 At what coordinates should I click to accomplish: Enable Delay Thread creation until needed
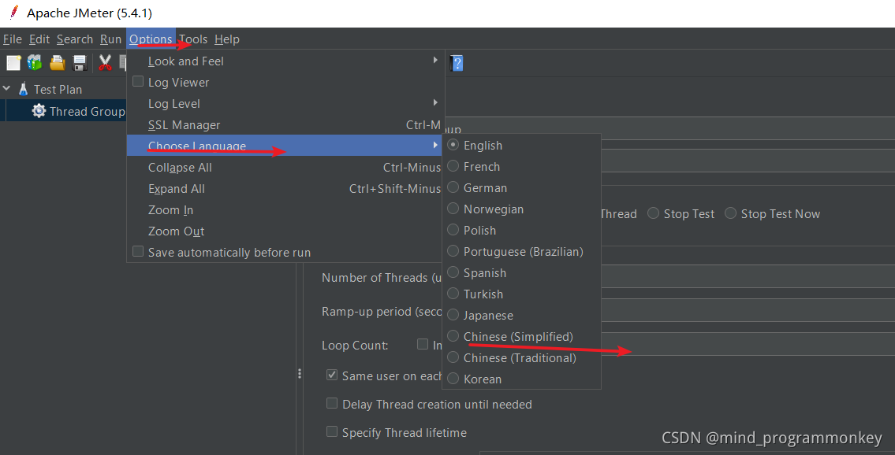[x=332, y=403]
